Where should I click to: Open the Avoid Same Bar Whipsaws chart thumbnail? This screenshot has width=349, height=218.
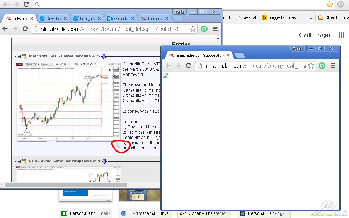(x=68, y=174)
